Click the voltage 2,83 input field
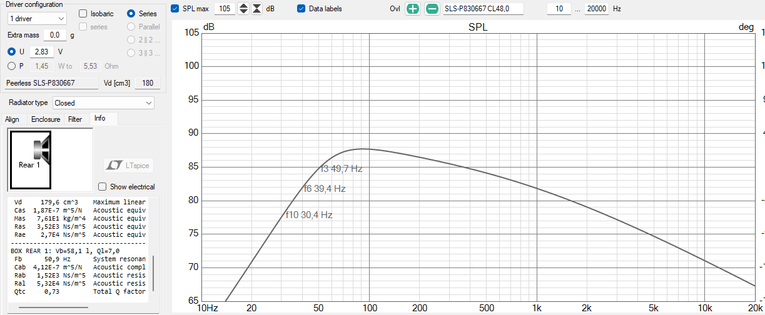This screenshot has height=315, width=765. (x=42, y=51)
